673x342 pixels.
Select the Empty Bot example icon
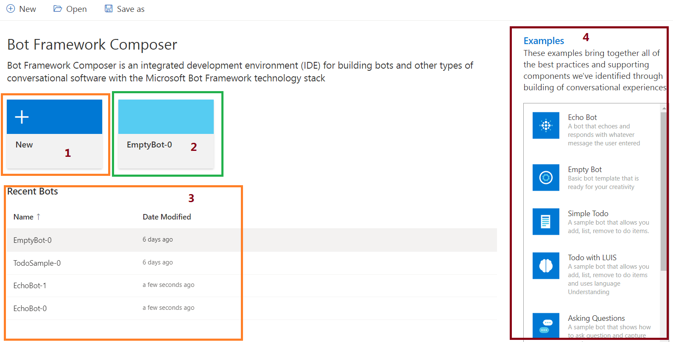pos(546,177)
